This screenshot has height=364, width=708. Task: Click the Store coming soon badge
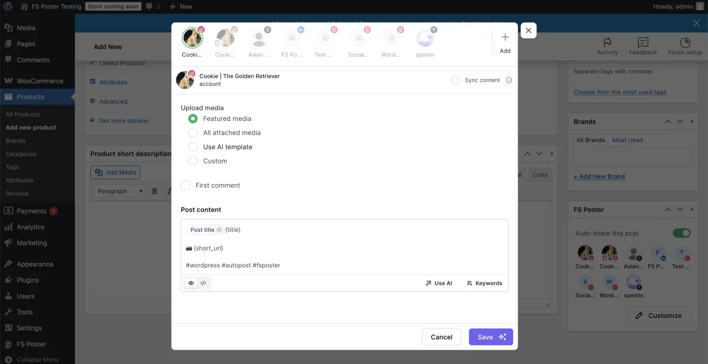[112, 6]
